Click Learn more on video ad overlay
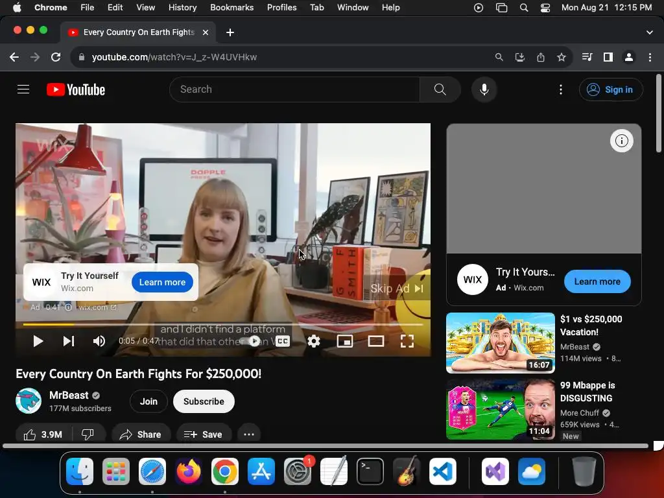The width and height of the screenshot is (664, 498). [x=162, y=282]
